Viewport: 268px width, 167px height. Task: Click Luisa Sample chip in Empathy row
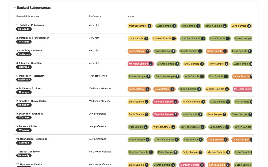(220, 102)
